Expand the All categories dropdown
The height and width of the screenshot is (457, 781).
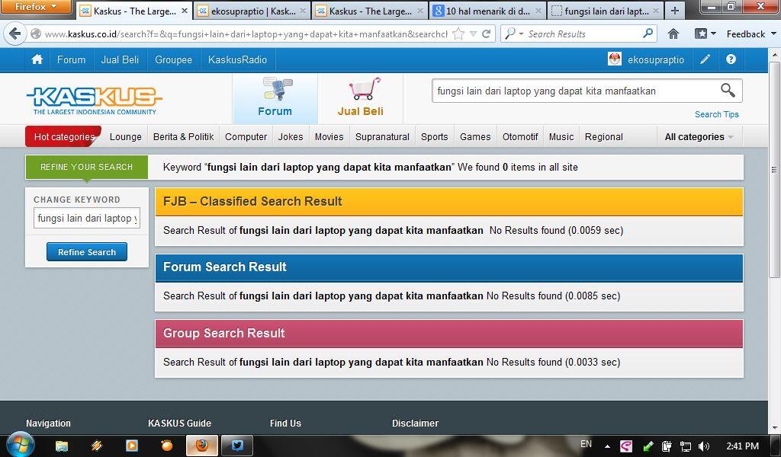699,137
